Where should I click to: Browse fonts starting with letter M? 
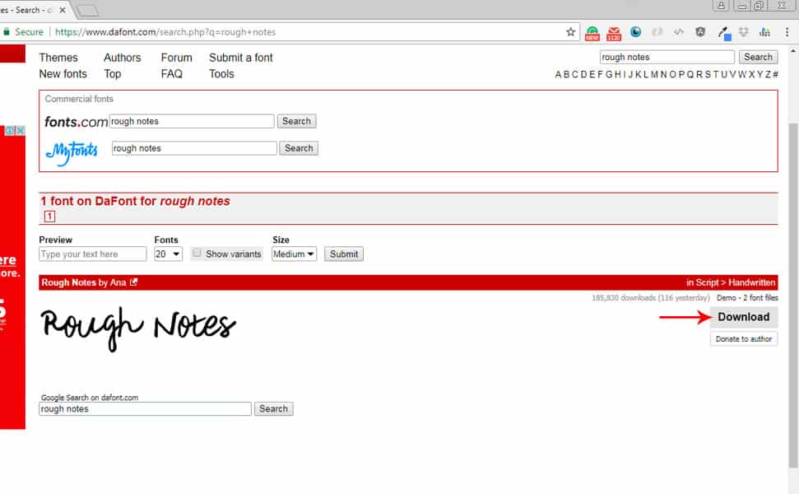(x=654, y=74)
